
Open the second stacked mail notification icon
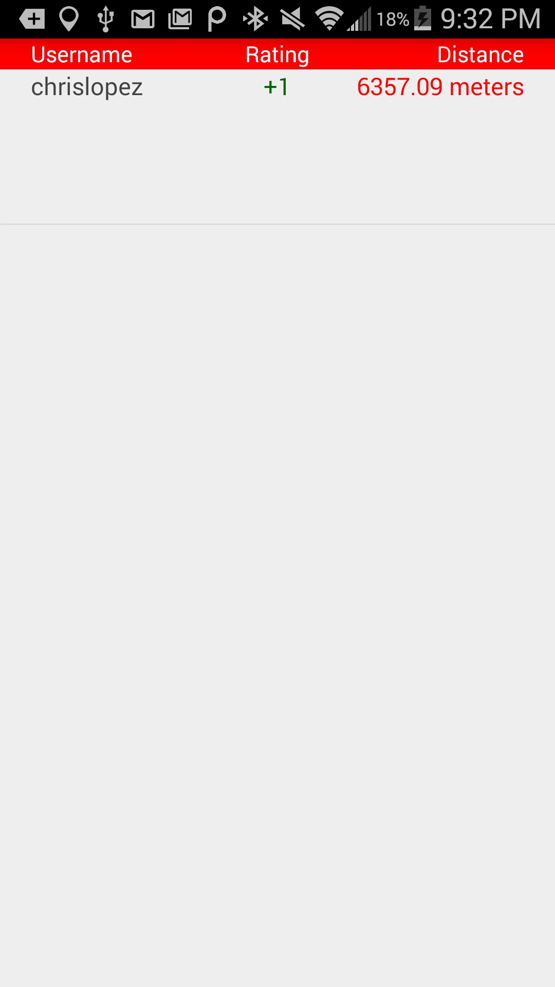click(x=180, y=20)
